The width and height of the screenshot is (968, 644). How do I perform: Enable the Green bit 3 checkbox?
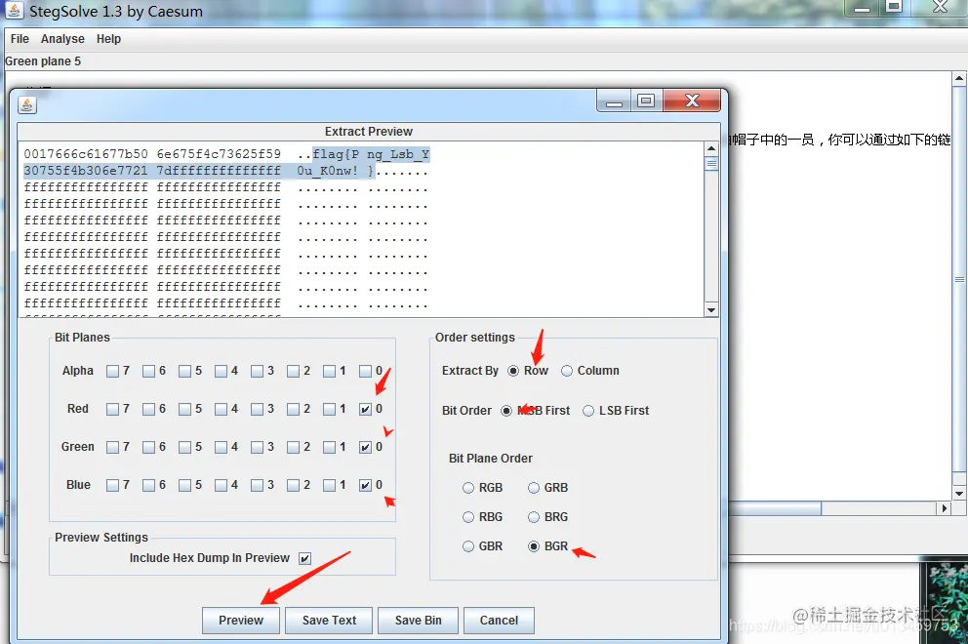[257, 447]
